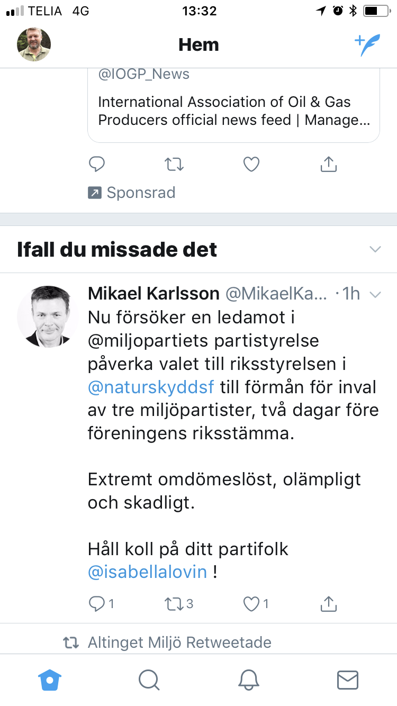Viewport: 397px width, 706px height.
Task: Share Mikael Karlsson's tweet
Action: (329, 603)
